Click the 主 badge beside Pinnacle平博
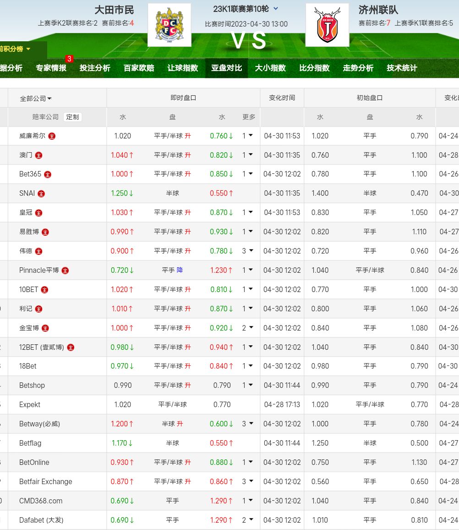This screenshot has height=530, width=459. tap(66, 271)
